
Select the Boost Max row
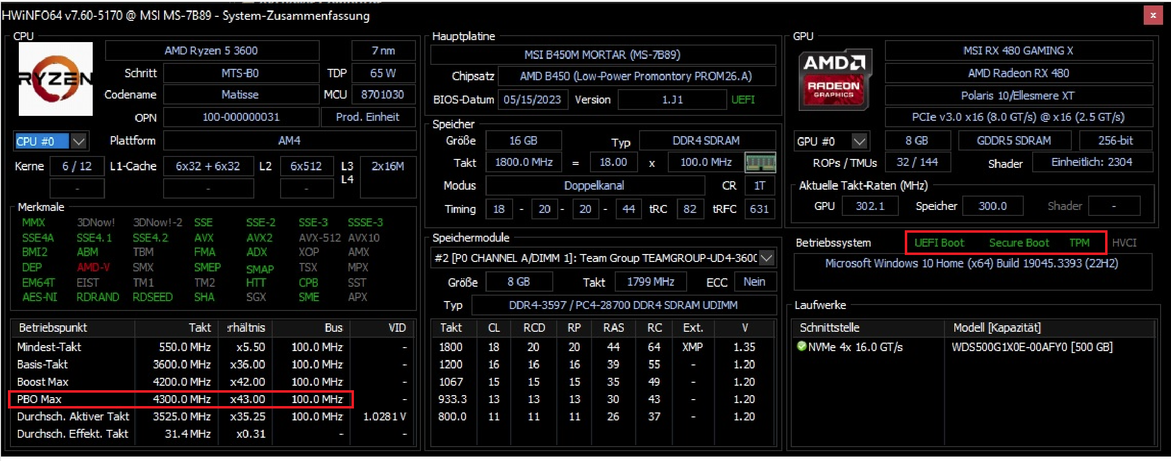pyautogui.click(x=213, y=382)
